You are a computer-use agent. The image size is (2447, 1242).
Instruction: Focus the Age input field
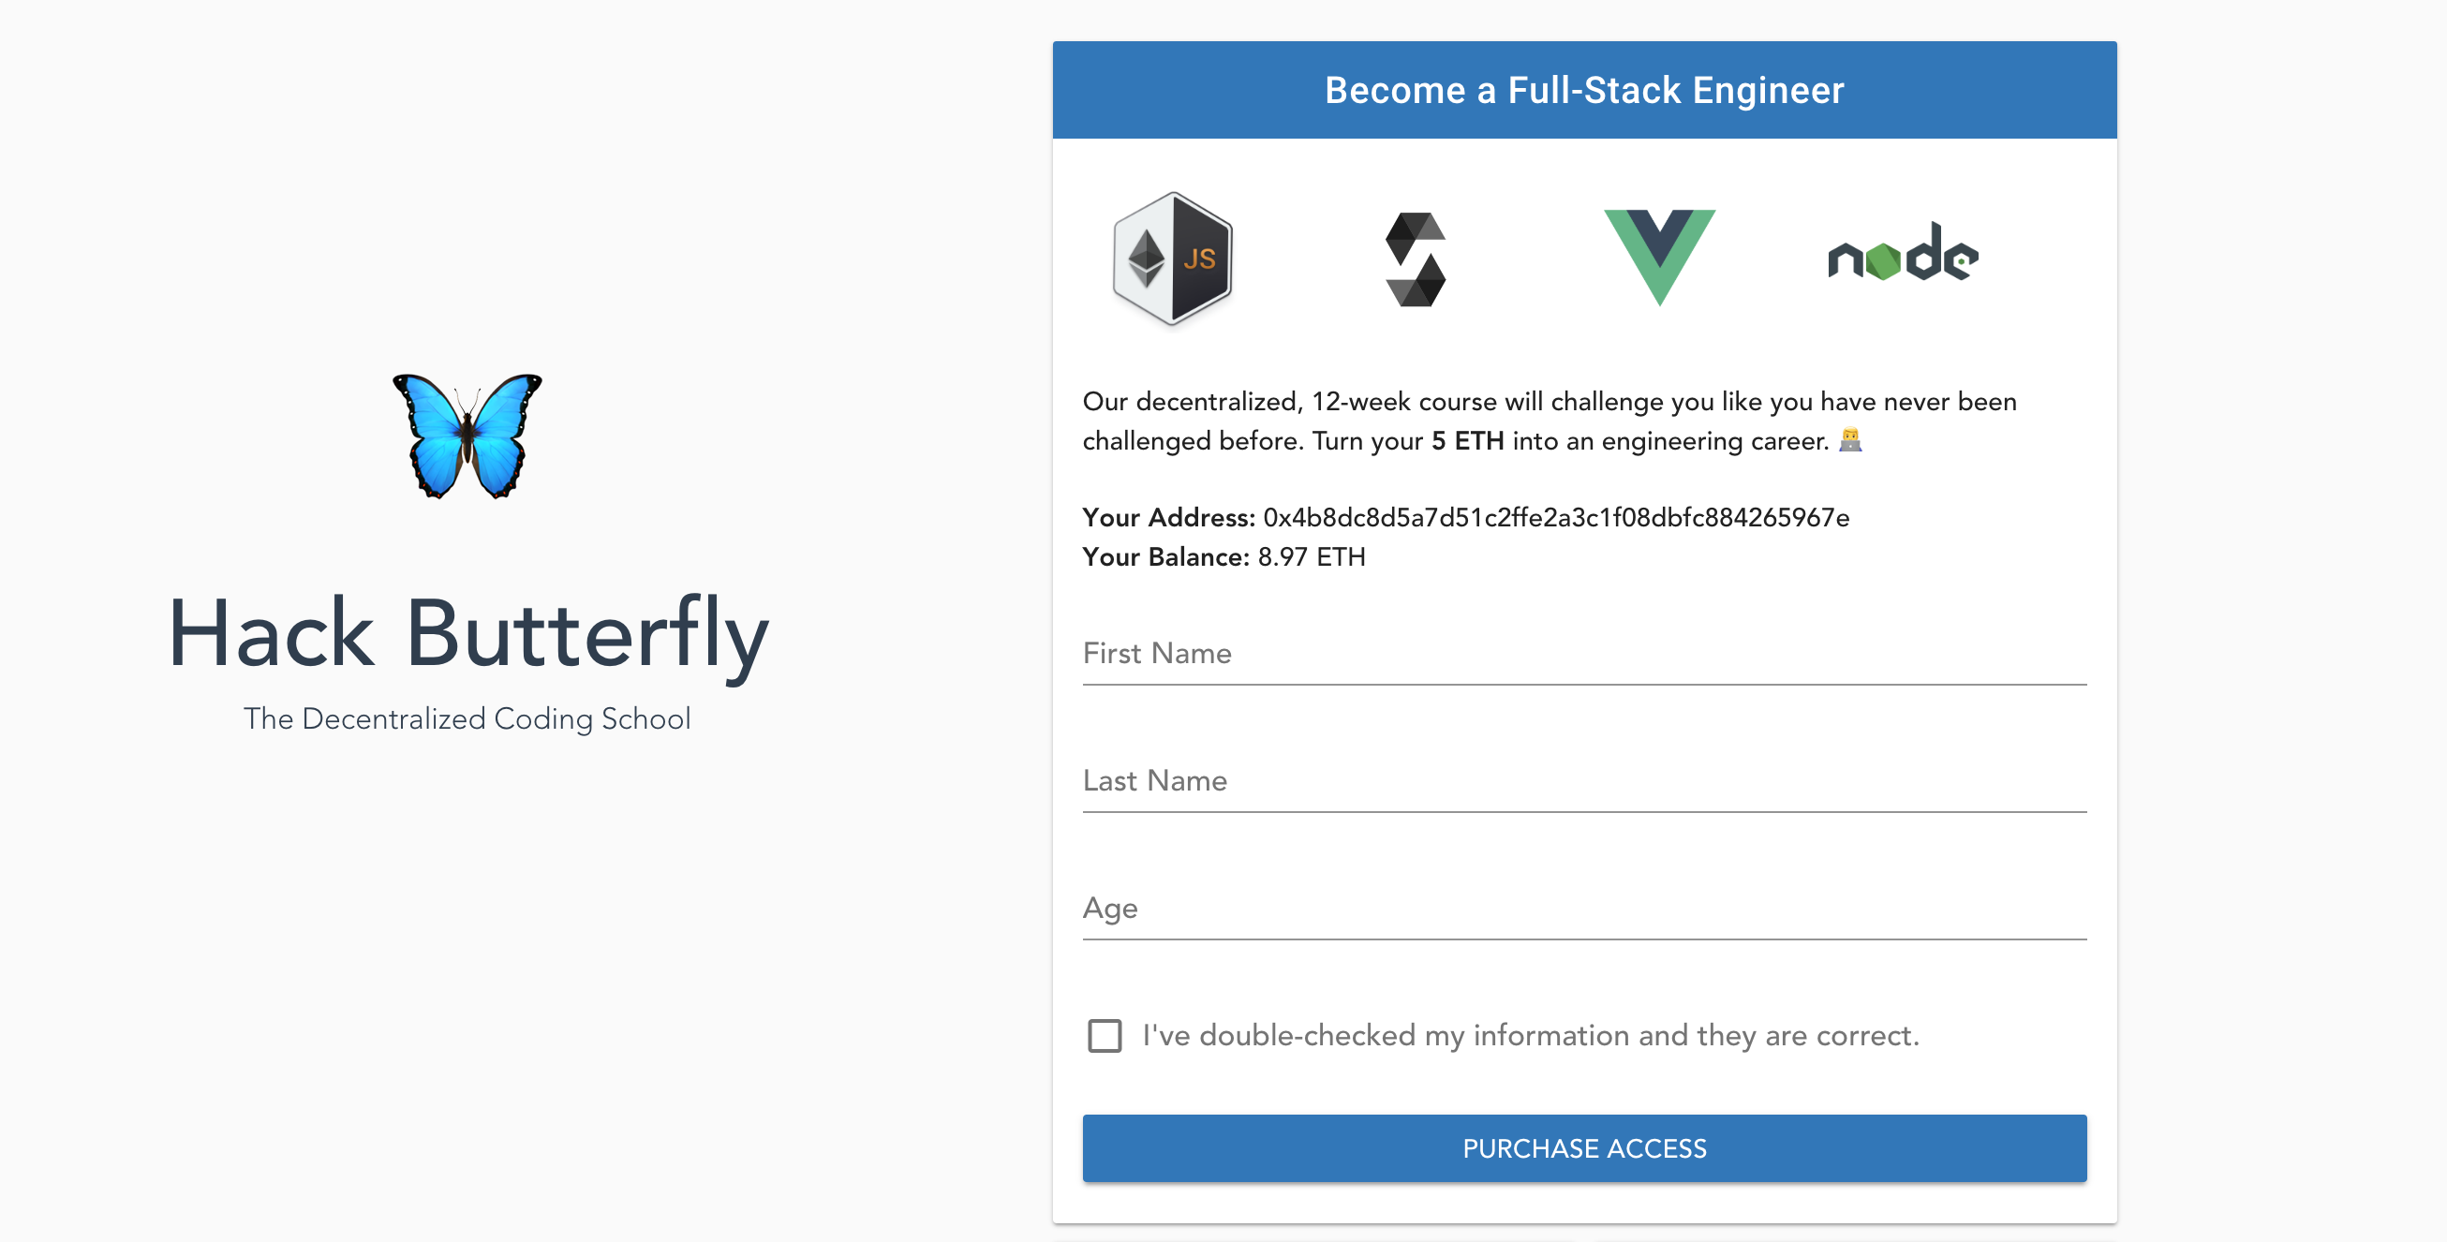coord(1584,908)
